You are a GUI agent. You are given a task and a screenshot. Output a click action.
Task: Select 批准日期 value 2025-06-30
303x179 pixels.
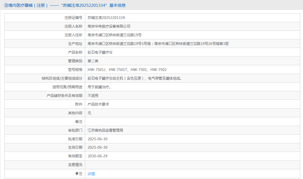pyautogui.click(x=98, y=139)
